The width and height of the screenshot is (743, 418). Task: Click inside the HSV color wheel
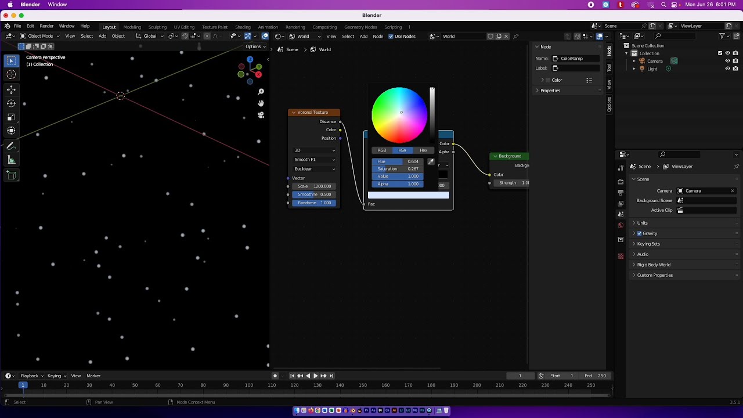[399, 115]
